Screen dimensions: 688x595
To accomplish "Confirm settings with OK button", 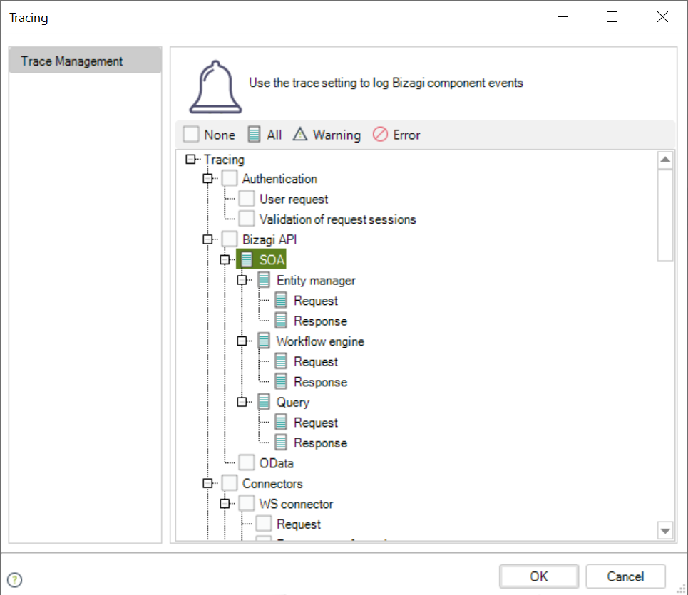I will [x=539, y=576].
